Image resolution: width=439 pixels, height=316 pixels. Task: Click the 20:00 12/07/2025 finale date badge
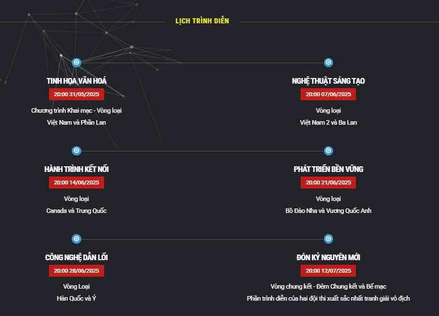(328, 270)
